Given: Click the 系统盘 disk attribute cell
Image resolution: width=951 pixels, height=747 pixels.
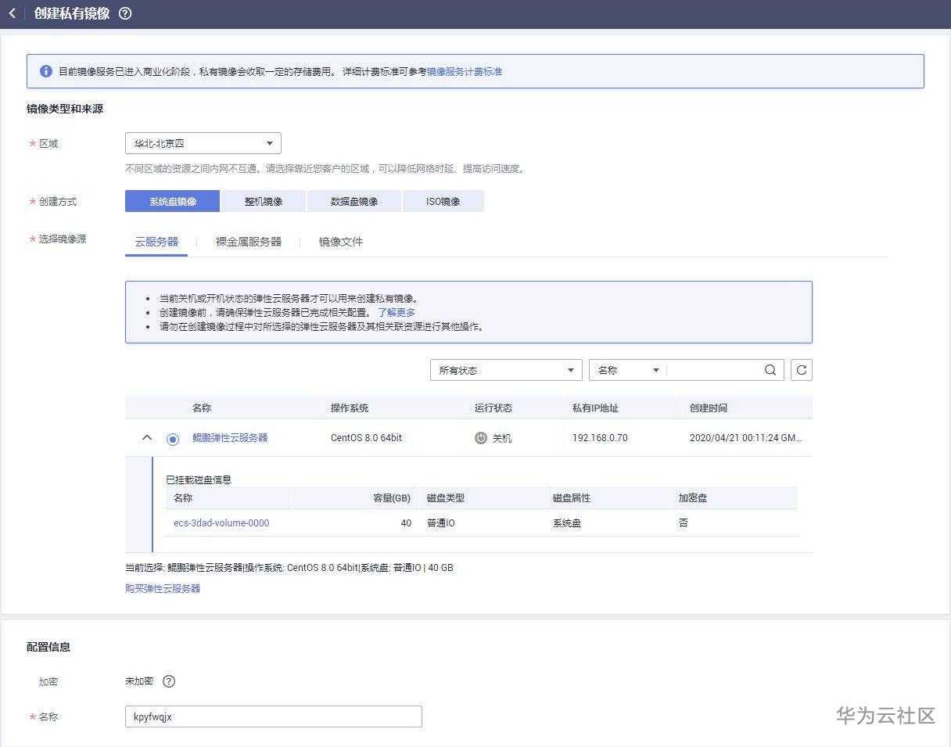Looking at the screenshot, I should [567, 523].
